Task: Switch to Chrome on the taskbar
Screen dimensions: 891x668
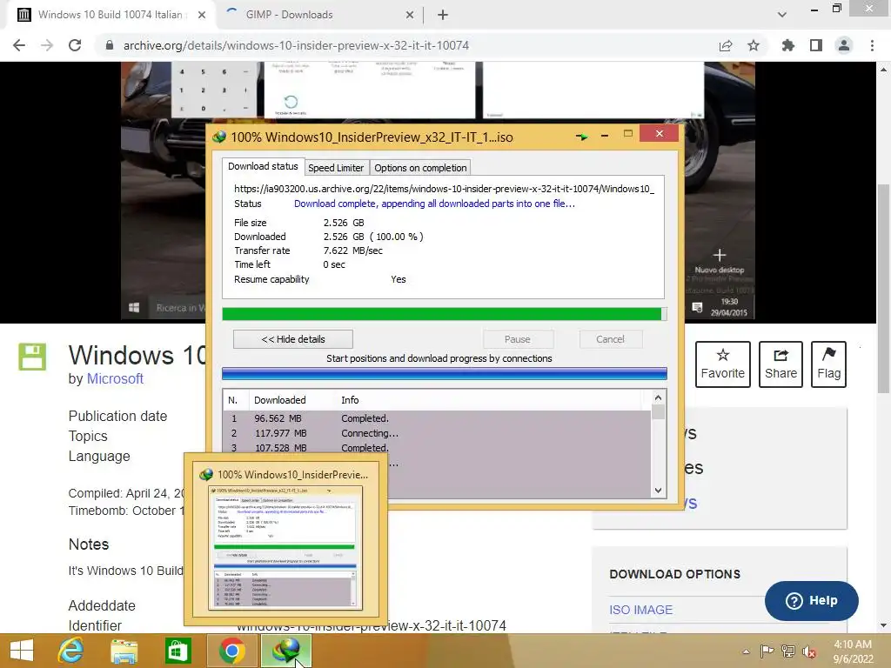Action: tap(231, 651)
